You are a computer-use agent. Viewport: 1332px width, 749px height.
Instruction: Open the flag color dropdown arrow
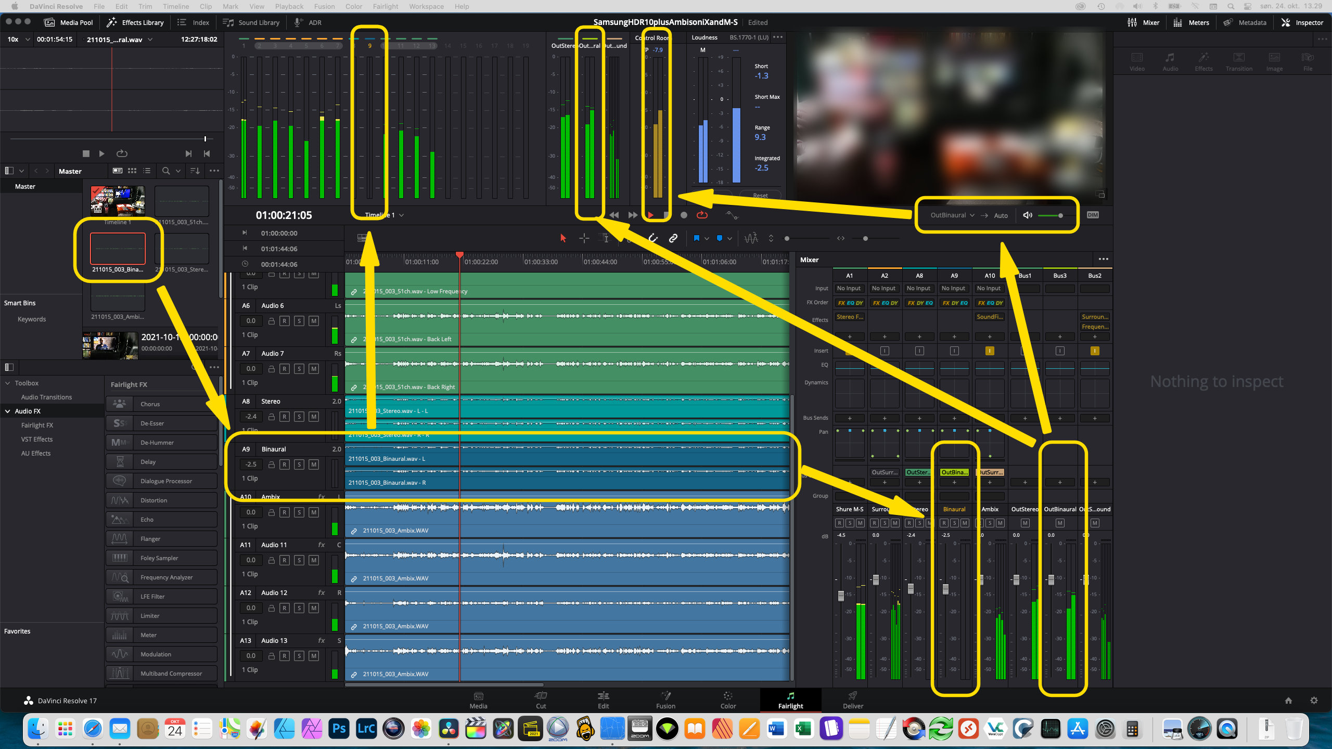[707, 238]
